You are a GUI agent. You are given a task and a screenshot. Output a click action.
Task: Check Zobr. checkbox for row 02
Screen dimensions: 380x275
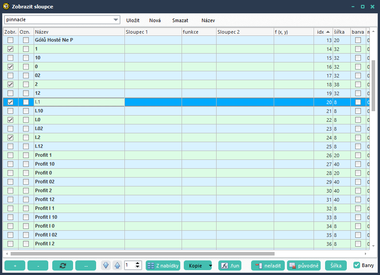(11, 75)
